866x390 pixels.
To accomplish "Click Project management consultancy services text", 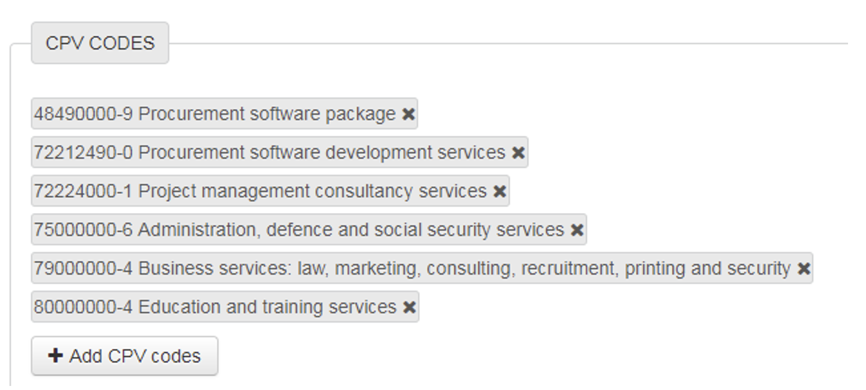I will pos(312,192).
